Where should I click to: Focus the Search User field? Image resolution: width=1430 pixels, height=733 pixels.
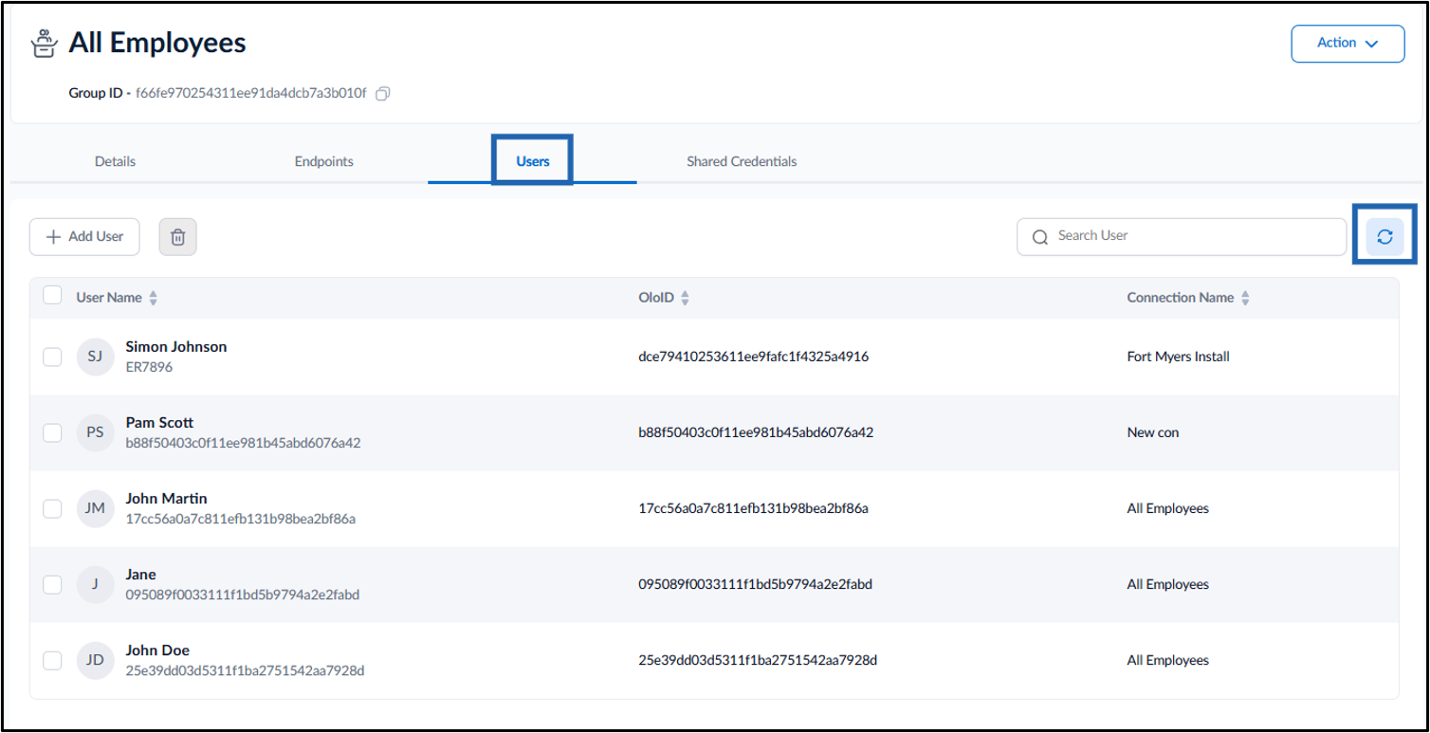[x=1182, y=237]
